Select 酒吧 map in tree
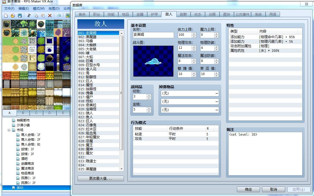This screenshot has height=196, width=314. tap(24, 159)
